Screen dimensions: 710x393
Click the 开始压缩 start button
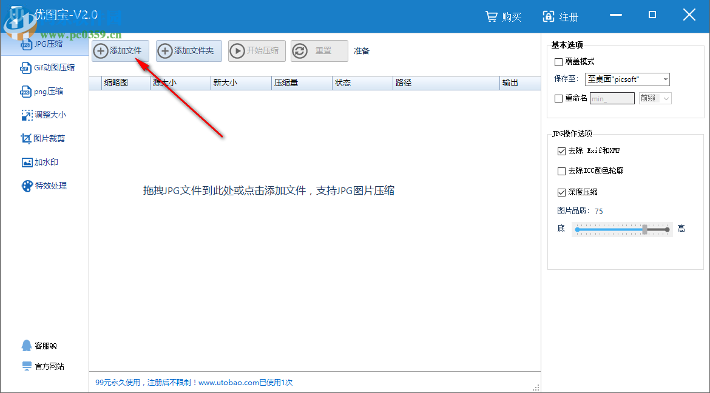click(x=257, y=51)
